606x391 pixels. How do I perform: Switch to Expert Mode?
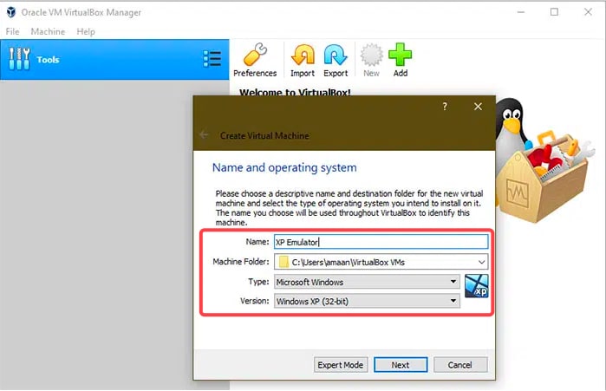click(340, 365)
